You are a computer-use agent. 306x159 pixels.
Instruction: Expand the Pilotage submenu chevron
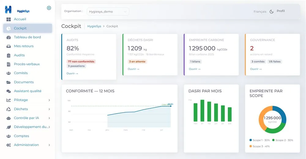49,100
